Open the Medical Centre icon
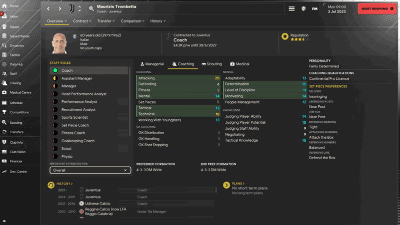400x225 pixels. (x=4, y=92)
